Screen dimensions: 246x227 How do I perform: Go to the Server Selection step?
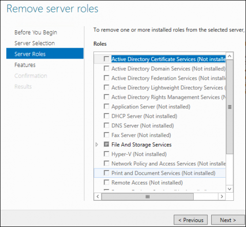[x=34, y=43]
